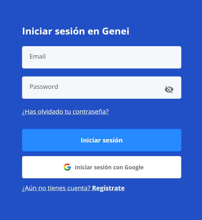Click ¿Has olvidado tu contraseña?

point(65,112)
